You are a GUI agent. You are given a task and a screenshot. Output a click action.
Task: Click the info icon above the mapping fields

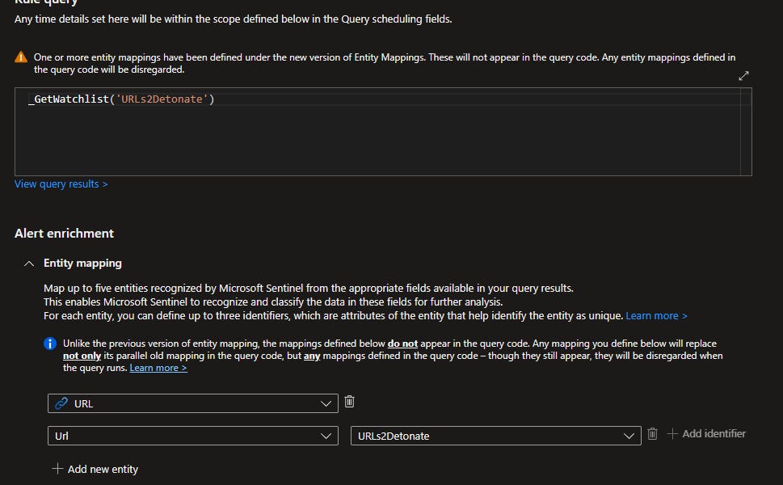coord(49,344)
